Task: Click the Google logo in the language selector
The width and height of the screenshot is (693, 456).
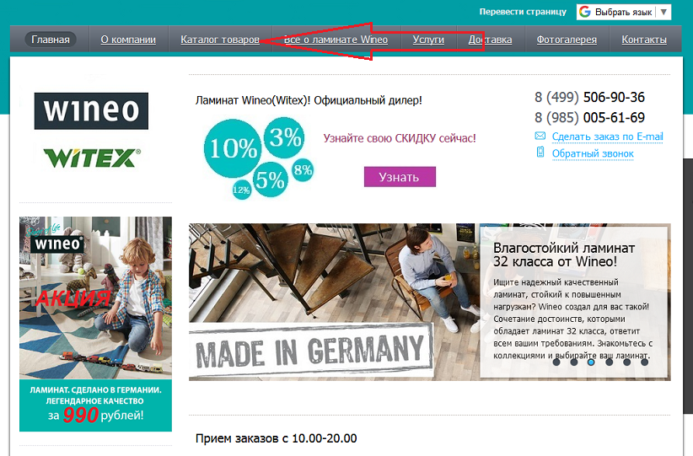Action: point(585,12)
